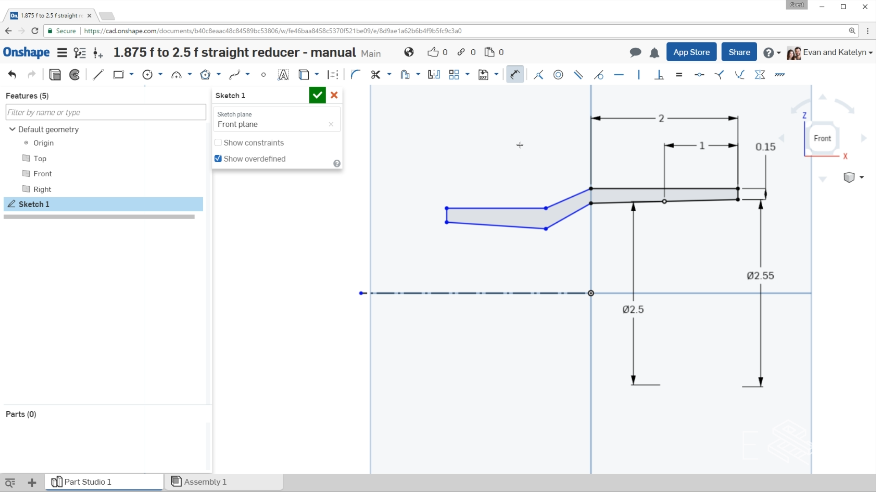Switch to the Assembly 1 tab
This screenshot has height=492, width=876.
pyautogui.click(x=224, y=482)
